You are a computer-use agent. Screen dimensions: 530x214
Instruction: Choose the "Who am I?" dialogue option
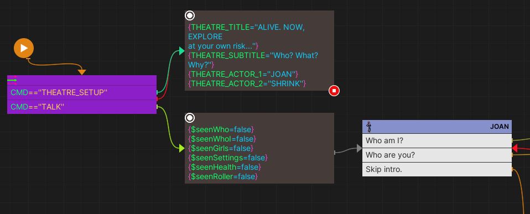437,140
